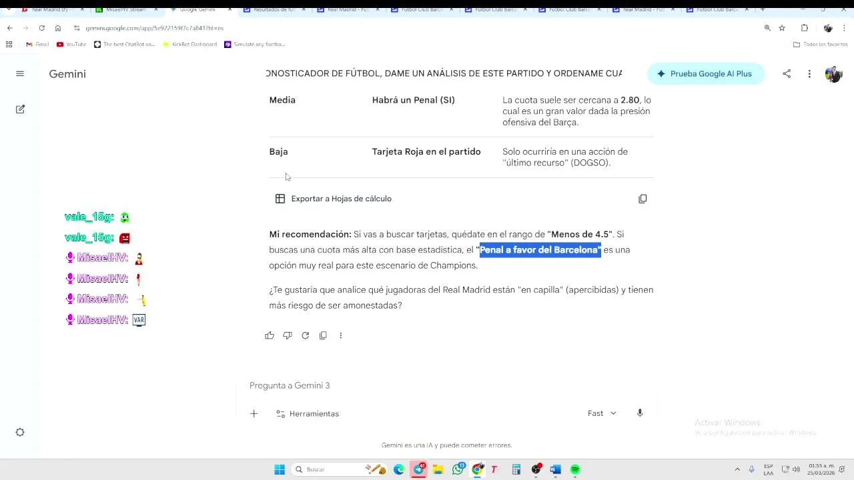Screen dimensions: 854x480
Task: Open the Chrome apps grid shortcut
Action: [9, 44]
